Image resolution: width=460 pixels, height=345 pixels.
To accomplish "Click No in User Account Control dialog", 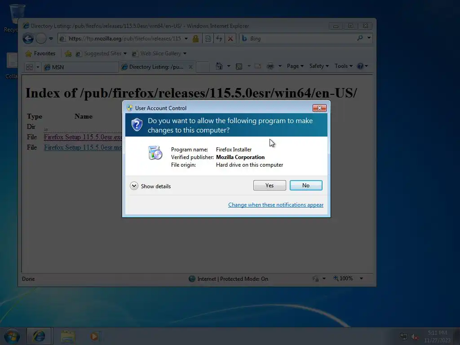I will [305, 186].
